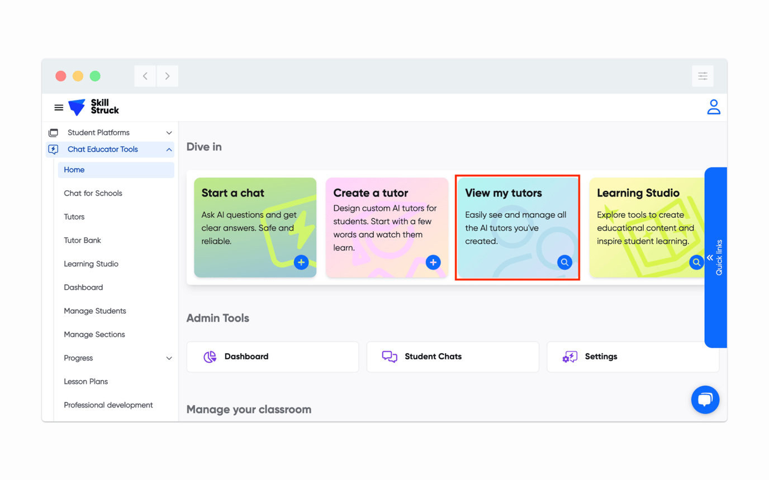
Task: Click the magnifier icon on Learning Studio card
Action: [696, 262]
